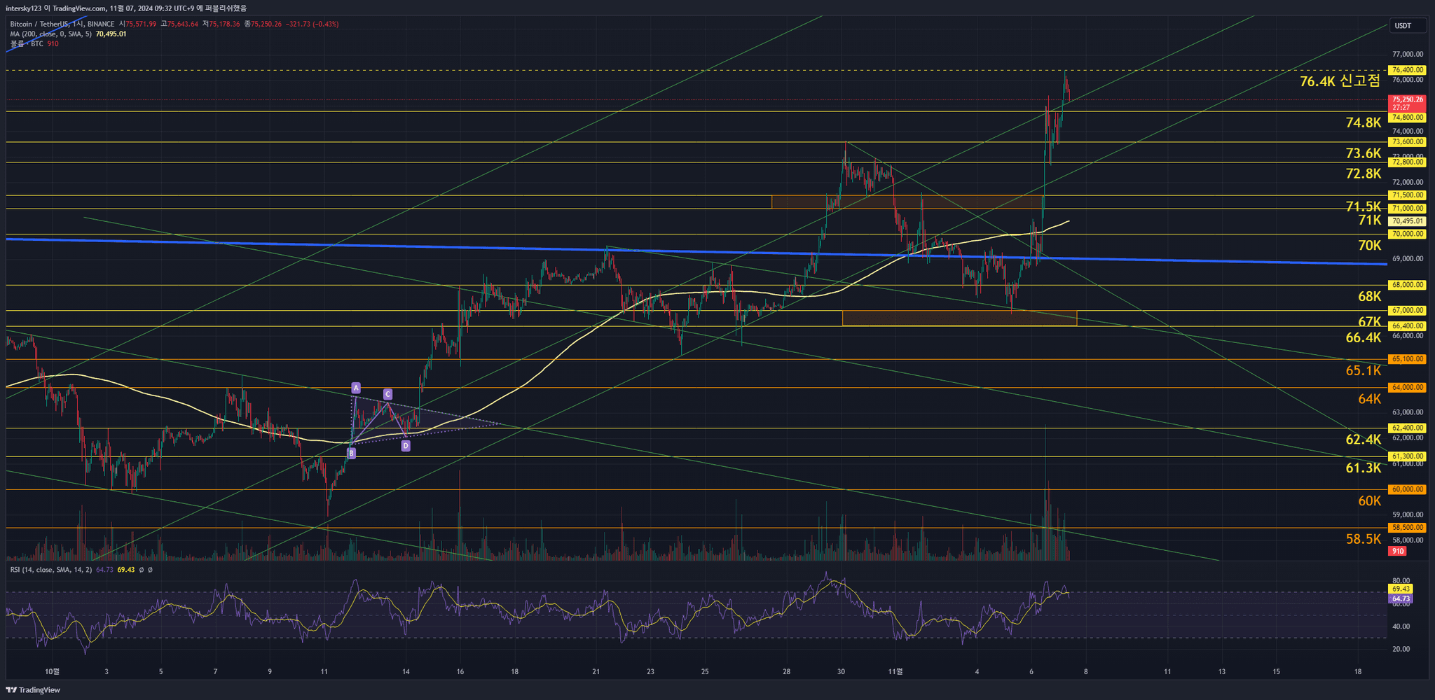Click the '11월' date on time axis
This screenshot has width=1435, height=700.
coord(895,671)
